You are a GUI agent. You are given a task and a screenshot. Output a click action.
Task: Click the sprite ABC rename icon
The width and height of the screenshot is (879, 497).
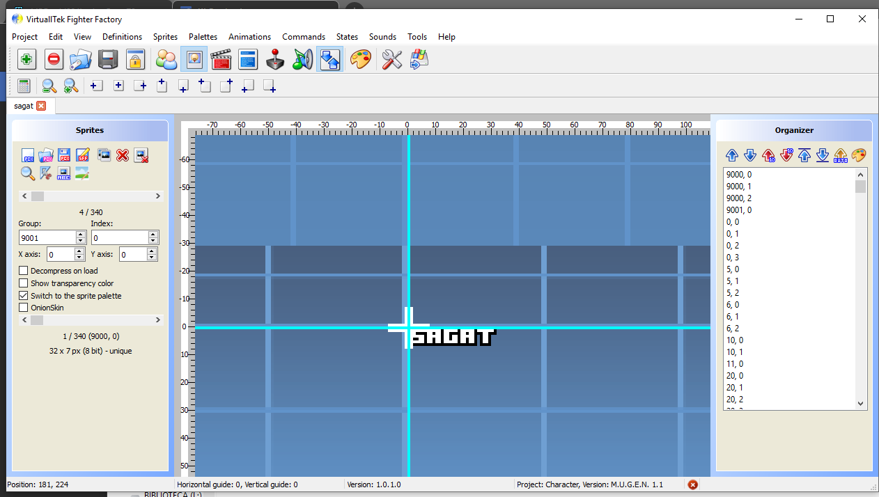click(x=64, y=173)
